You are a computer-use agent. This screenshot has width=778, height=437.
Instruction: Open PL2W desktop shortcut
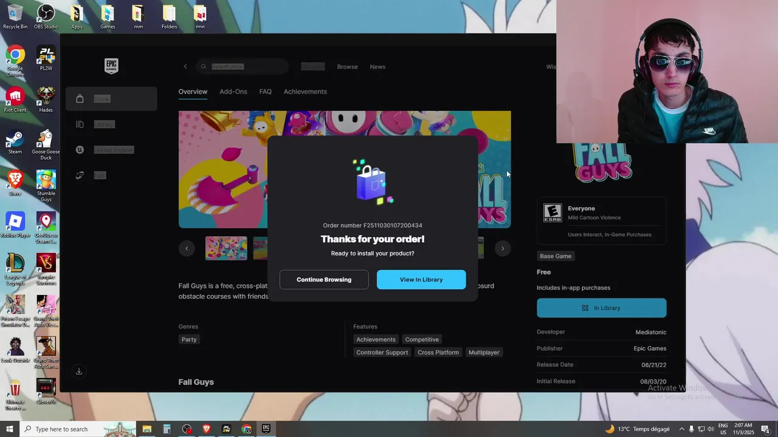tap(46, 58)
